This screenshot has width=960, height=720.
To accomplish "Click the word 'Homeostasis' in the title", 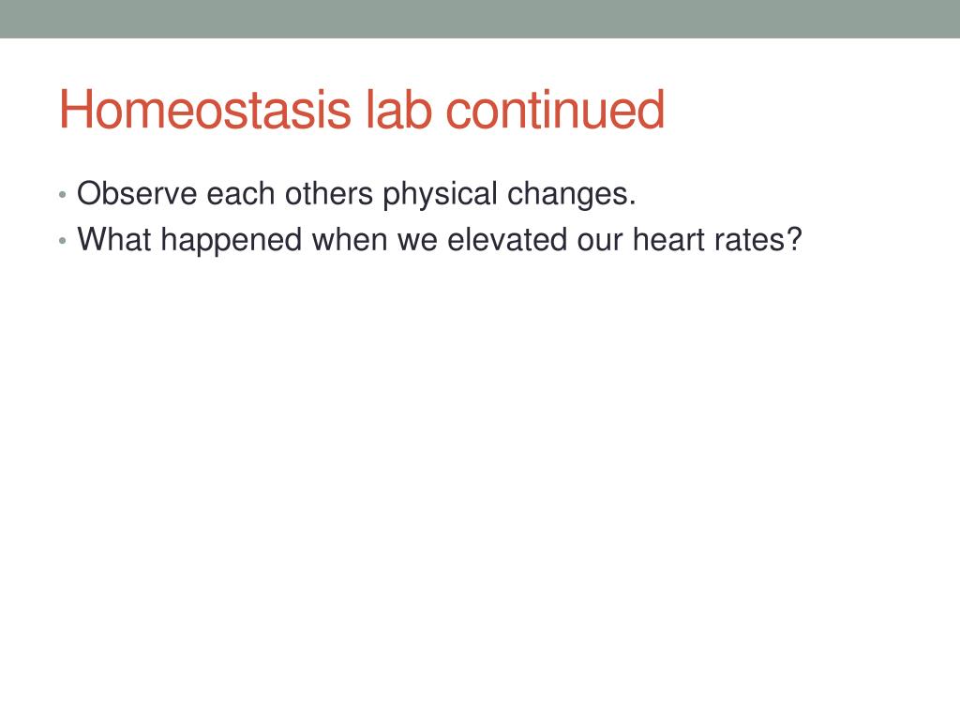I will pos(205,110).
